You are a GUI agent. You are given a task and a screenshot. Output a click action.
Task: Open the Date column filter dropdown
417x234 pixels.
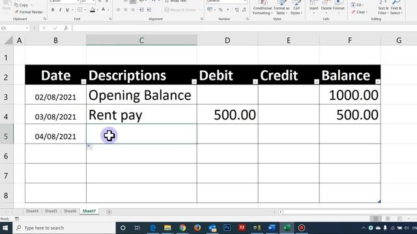(x=83, y=82)
